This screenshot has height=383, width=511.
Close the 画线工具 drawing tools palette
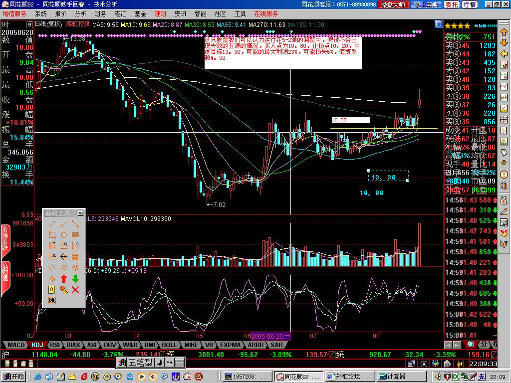click(80, 213)
